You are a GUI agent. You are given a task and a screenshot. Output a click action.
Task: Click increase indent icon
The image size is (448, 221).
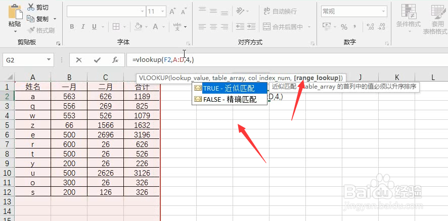point(251,27)
